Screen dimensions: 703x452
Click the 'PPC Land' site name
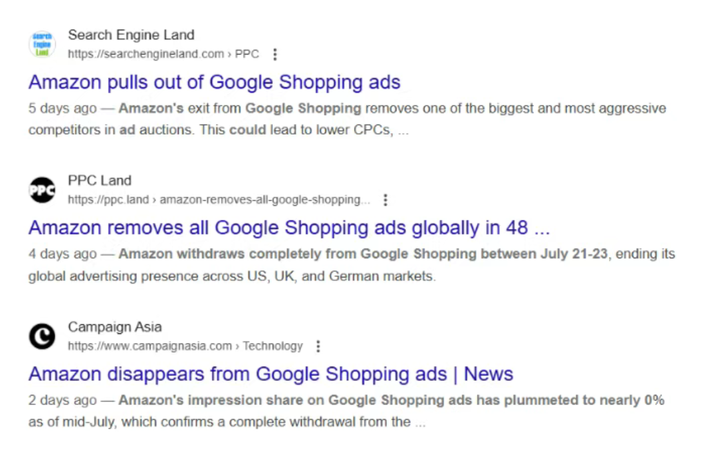point(99,181)
